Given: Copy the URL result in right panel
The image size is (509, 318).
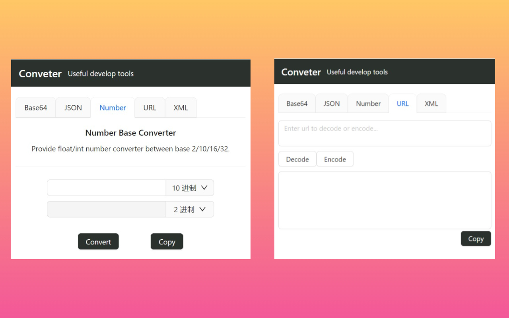Looking at the screenshot, I should pyautogui.click(x=476, y=238).
